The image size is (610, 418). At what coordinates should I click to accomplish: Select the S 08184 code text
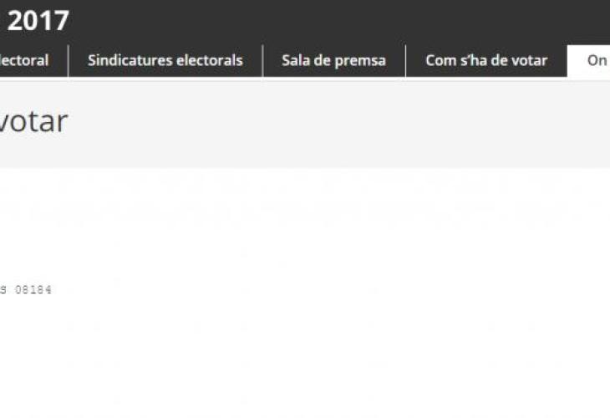[26, 289]
